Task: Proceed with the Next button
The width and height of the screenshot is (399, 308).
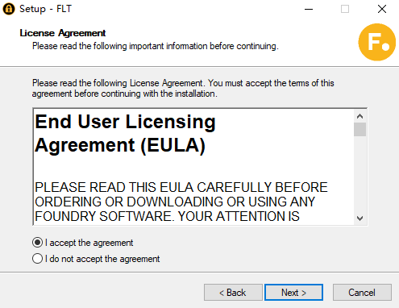Action: (293, 293)
